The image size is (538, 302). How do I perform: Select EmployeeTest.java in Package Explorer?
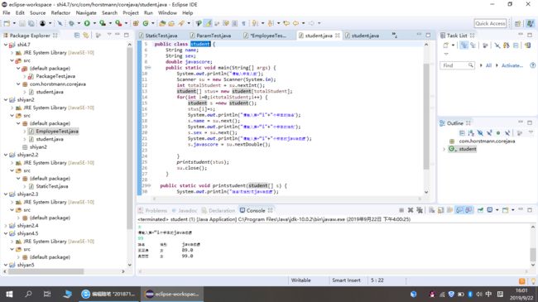(57, 131)
